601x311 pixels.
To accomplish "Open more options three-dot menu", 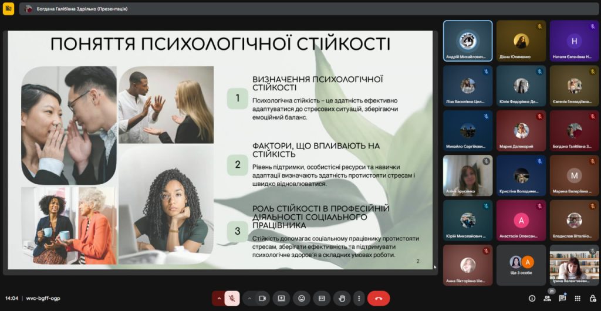I will [357, 298].
